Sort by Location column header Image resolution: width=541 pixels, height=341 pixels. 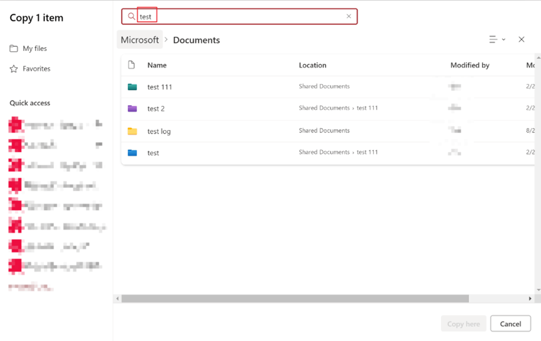click(x=312, y=65)
